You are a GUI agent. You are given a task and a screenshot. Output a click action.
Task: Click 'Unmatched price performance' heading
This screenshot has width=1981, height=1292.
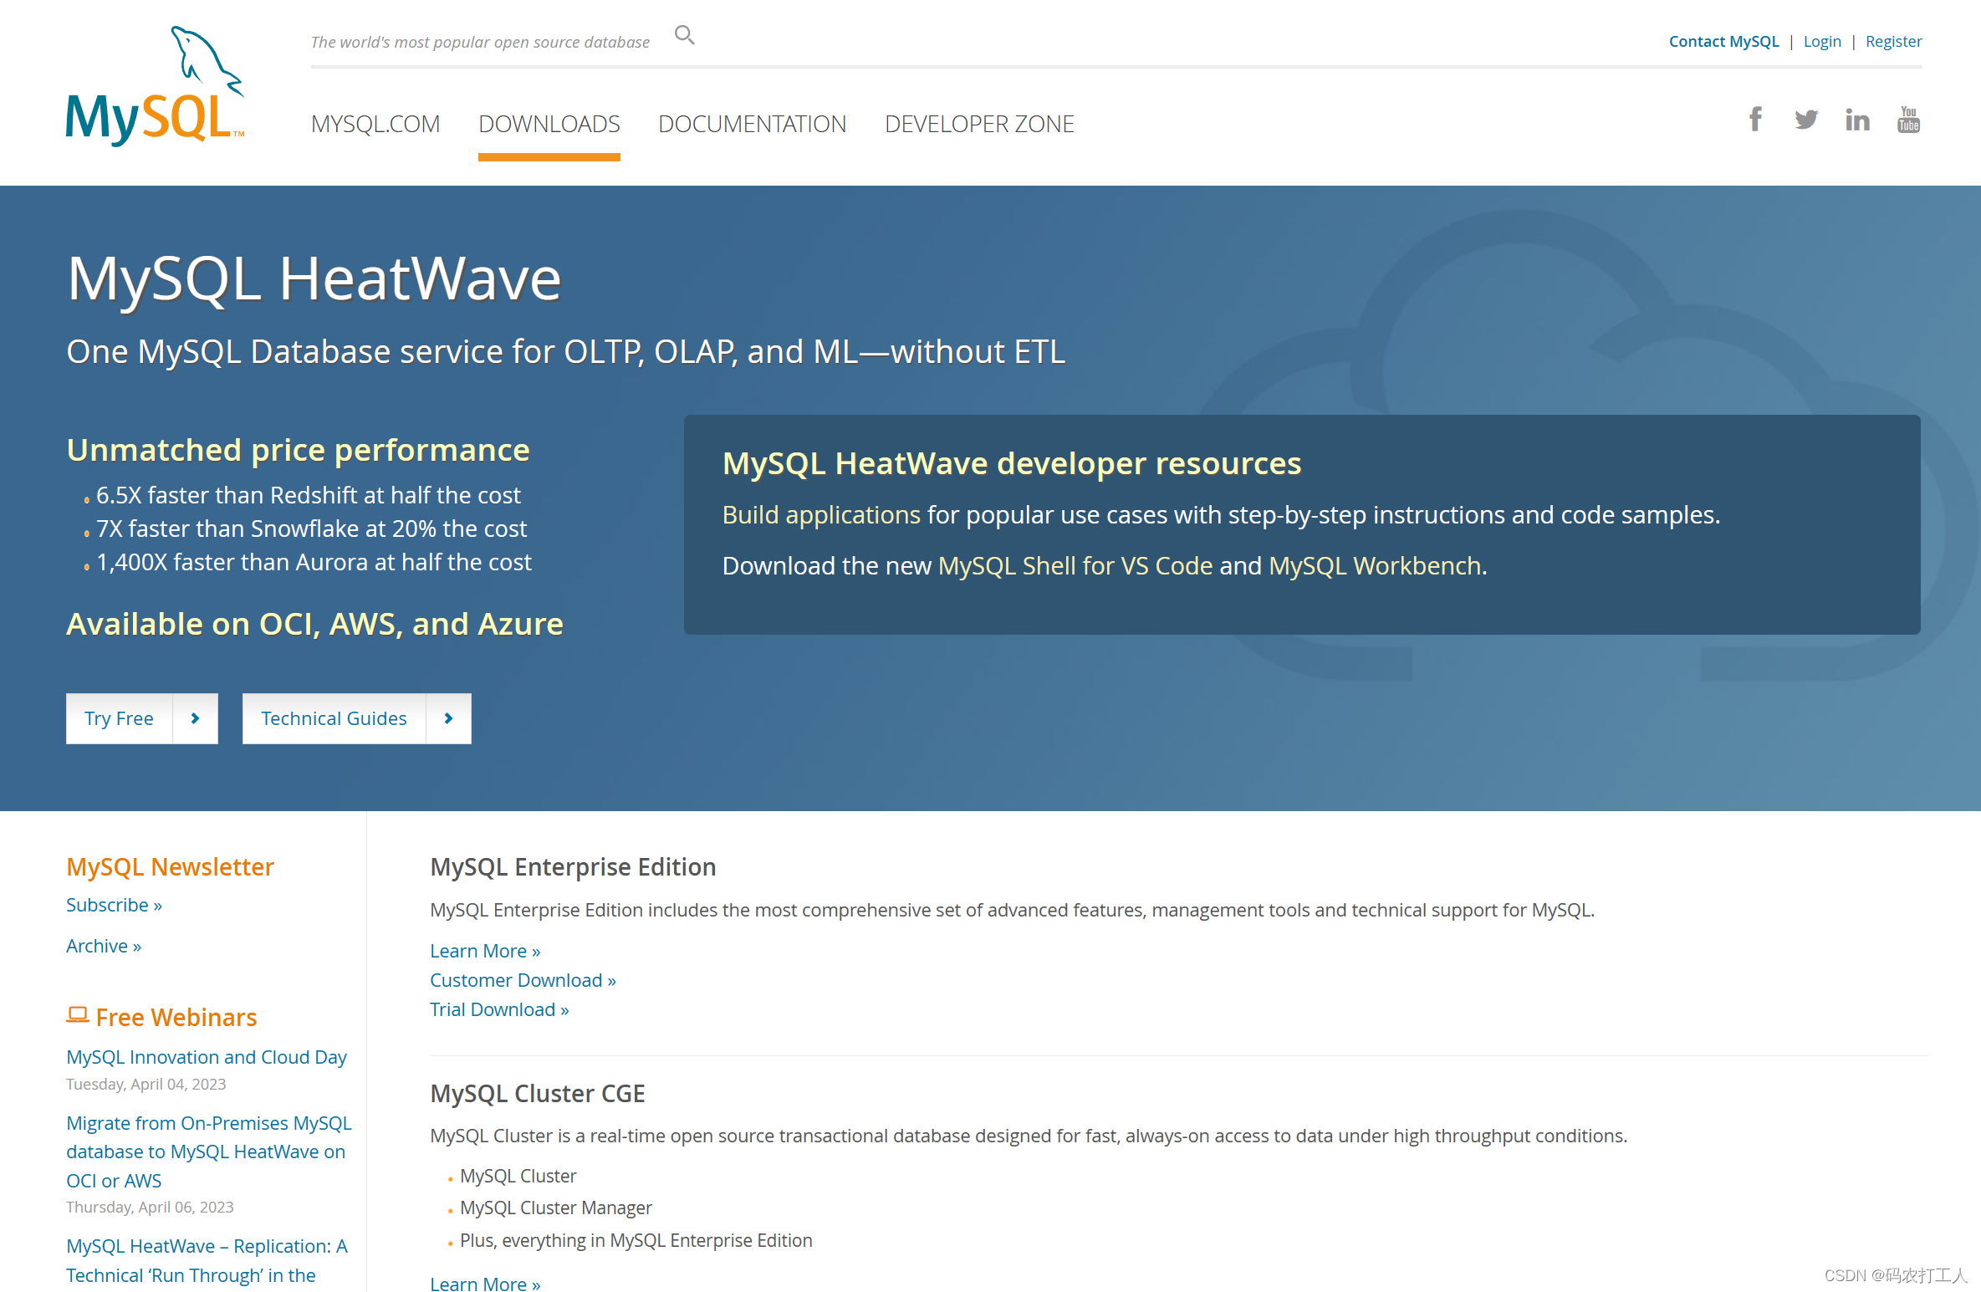pos(298,450)
